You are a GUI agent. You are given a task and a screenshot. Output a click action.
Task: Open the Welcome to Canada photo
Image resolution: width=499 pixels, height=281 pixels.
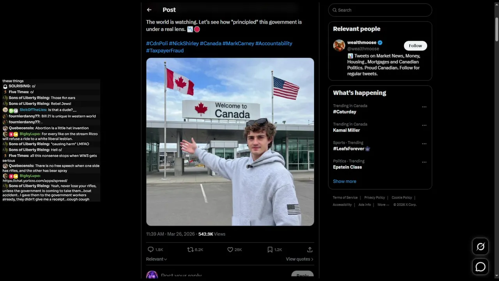(230, 142)
